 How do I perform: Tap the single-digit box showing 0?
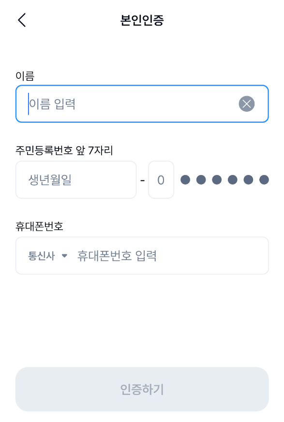pyautogui.click(x=161, y=180)
